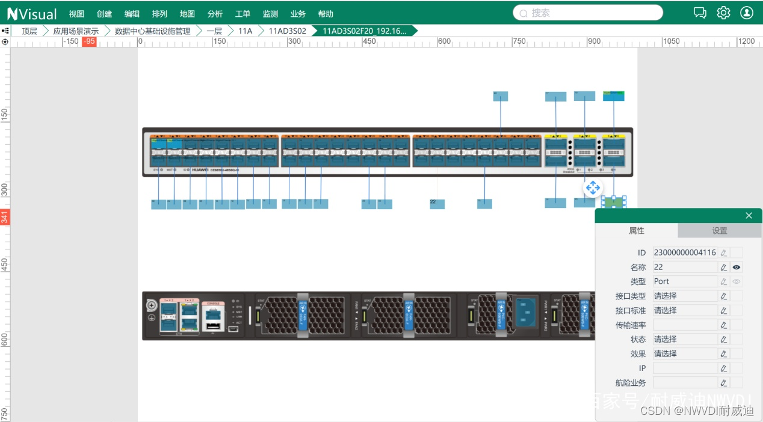Click the 搜索 search box
Screen dimensions: 763x422
pyautogui.click(x=588, y=13)
